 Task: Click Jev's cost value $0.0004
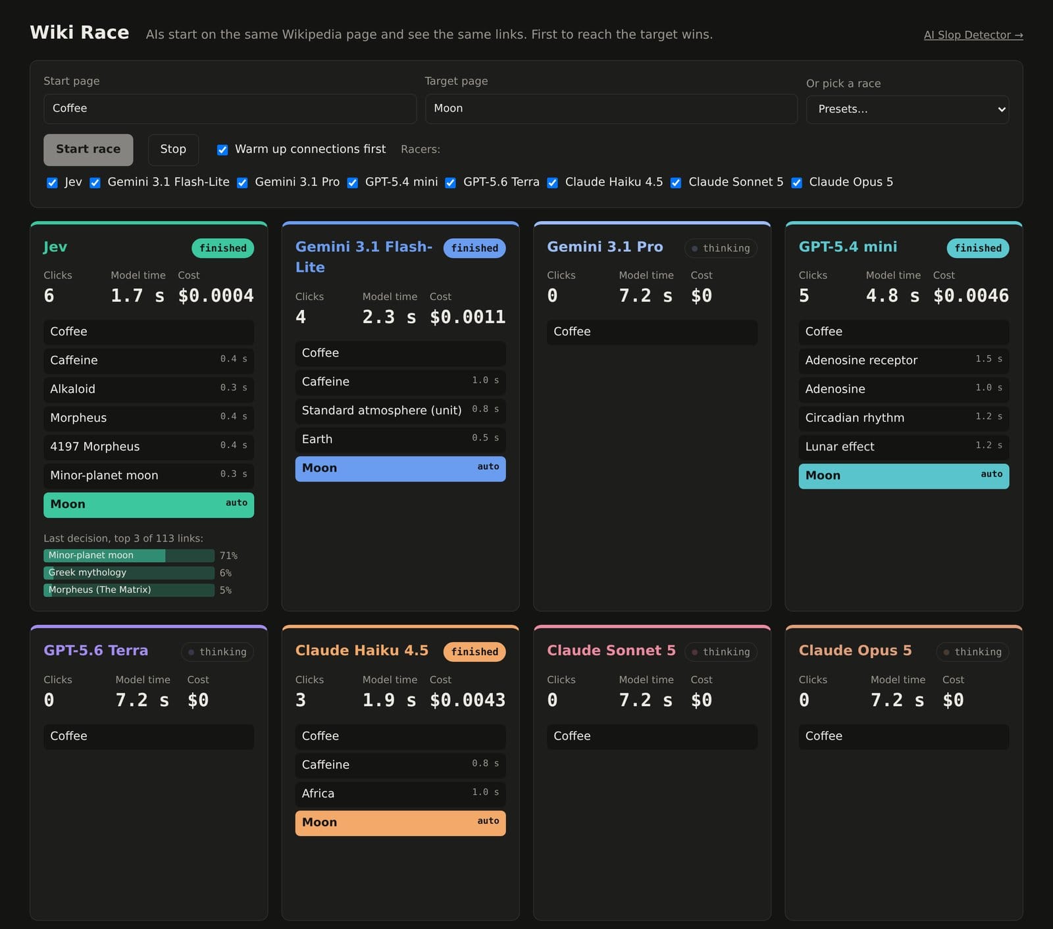coord(216,296)
